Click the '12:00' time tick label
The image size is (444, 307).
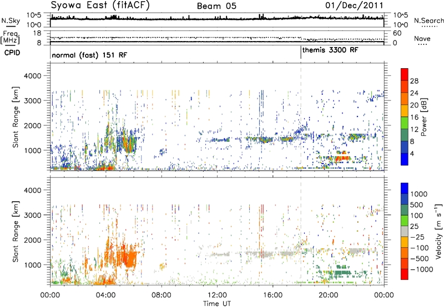(x=217, y=295)
